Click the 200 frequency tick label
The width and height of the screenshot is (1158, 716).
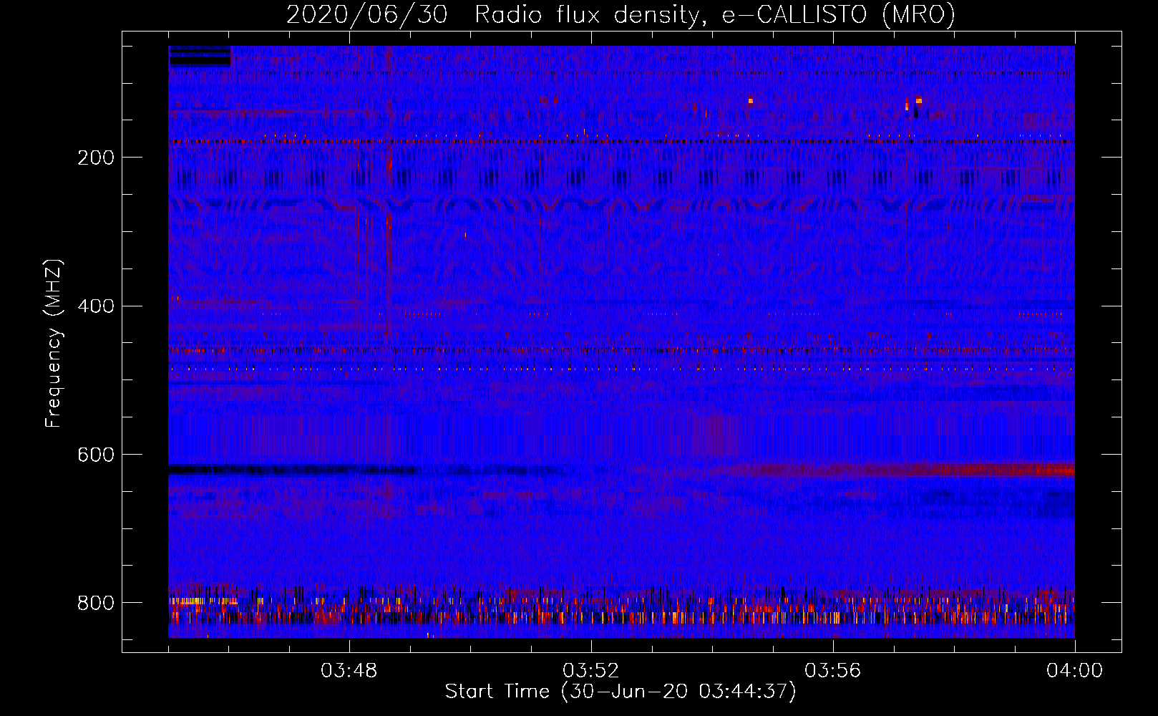pos(96,158)
